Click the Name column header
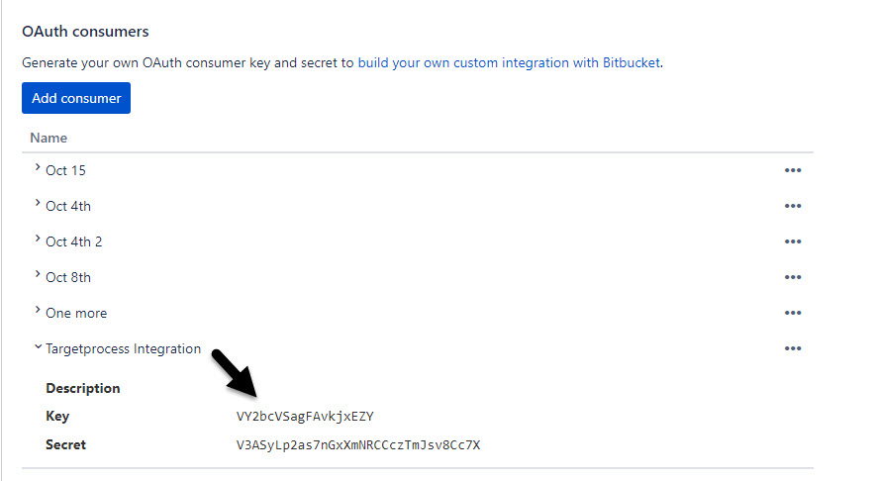 coord(49,139)
